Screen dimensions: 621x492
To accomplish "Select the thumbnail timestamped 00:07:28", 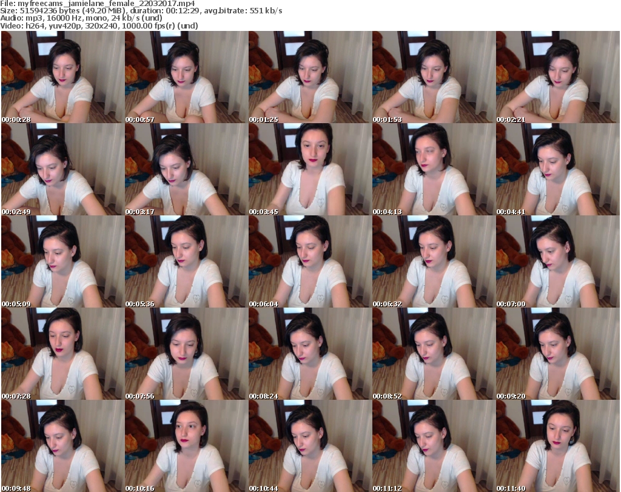I will tap(62, 354).
